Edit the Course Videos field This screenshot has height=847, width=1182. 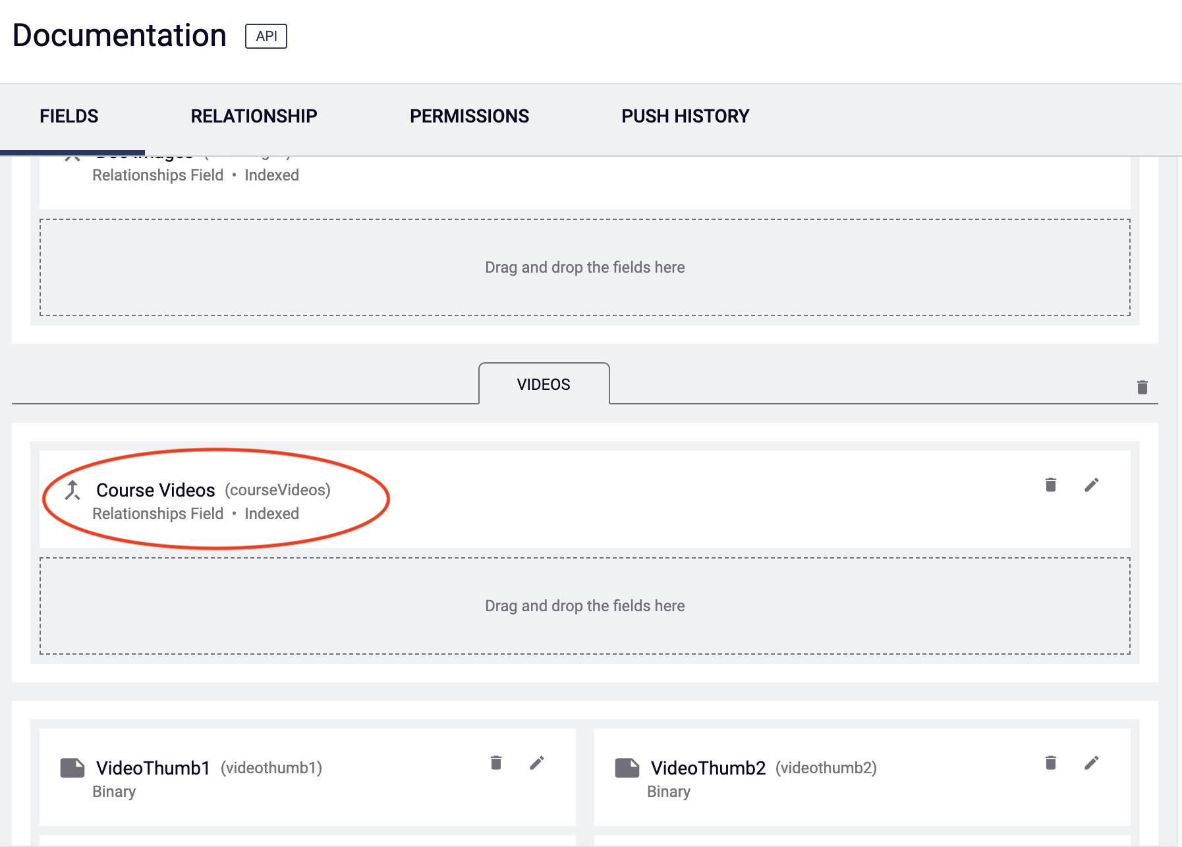tap(1091, 485)
